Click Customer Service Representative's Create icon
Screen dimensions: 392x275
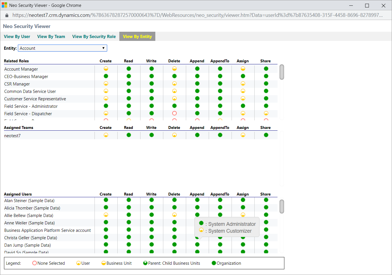[106, 98]
